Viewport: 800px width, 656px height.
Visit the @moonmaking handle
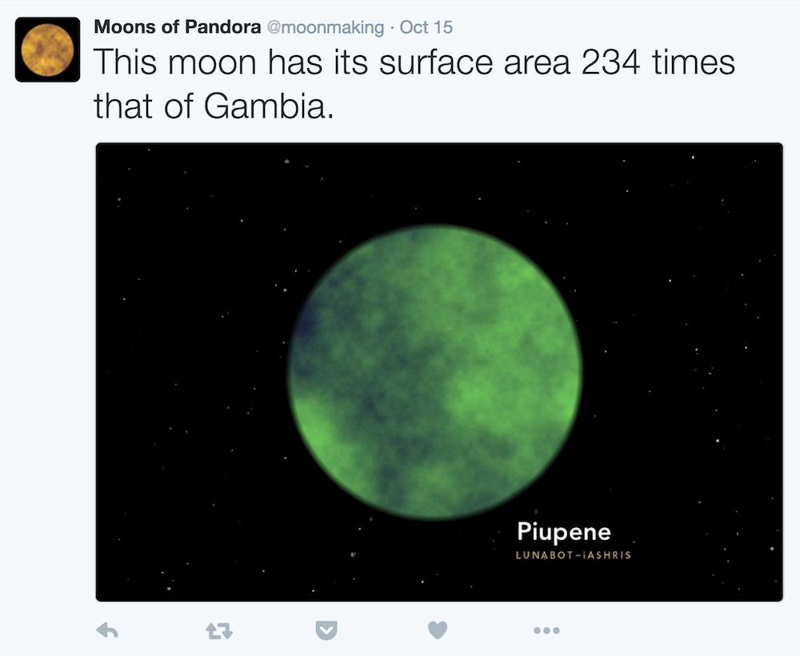click(326, 27)
